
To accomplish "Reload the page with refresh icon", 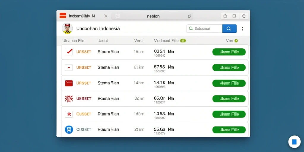I will (x=189, y=16).
